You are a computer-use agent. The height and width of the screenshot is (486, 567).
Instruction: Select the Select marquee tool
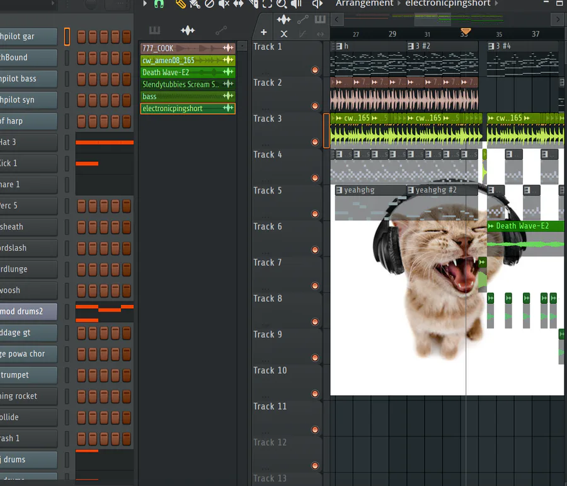coord(267,4)
